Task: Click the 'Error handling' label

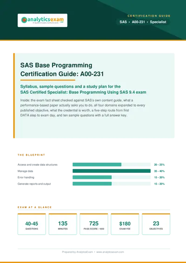Action: (26, 178)
